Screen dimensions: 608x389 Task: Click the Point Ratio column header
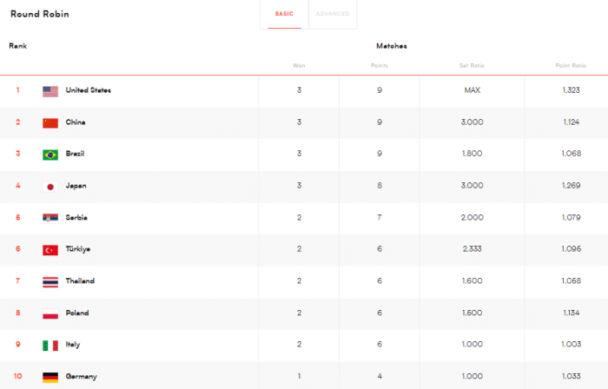pos(569,65)
